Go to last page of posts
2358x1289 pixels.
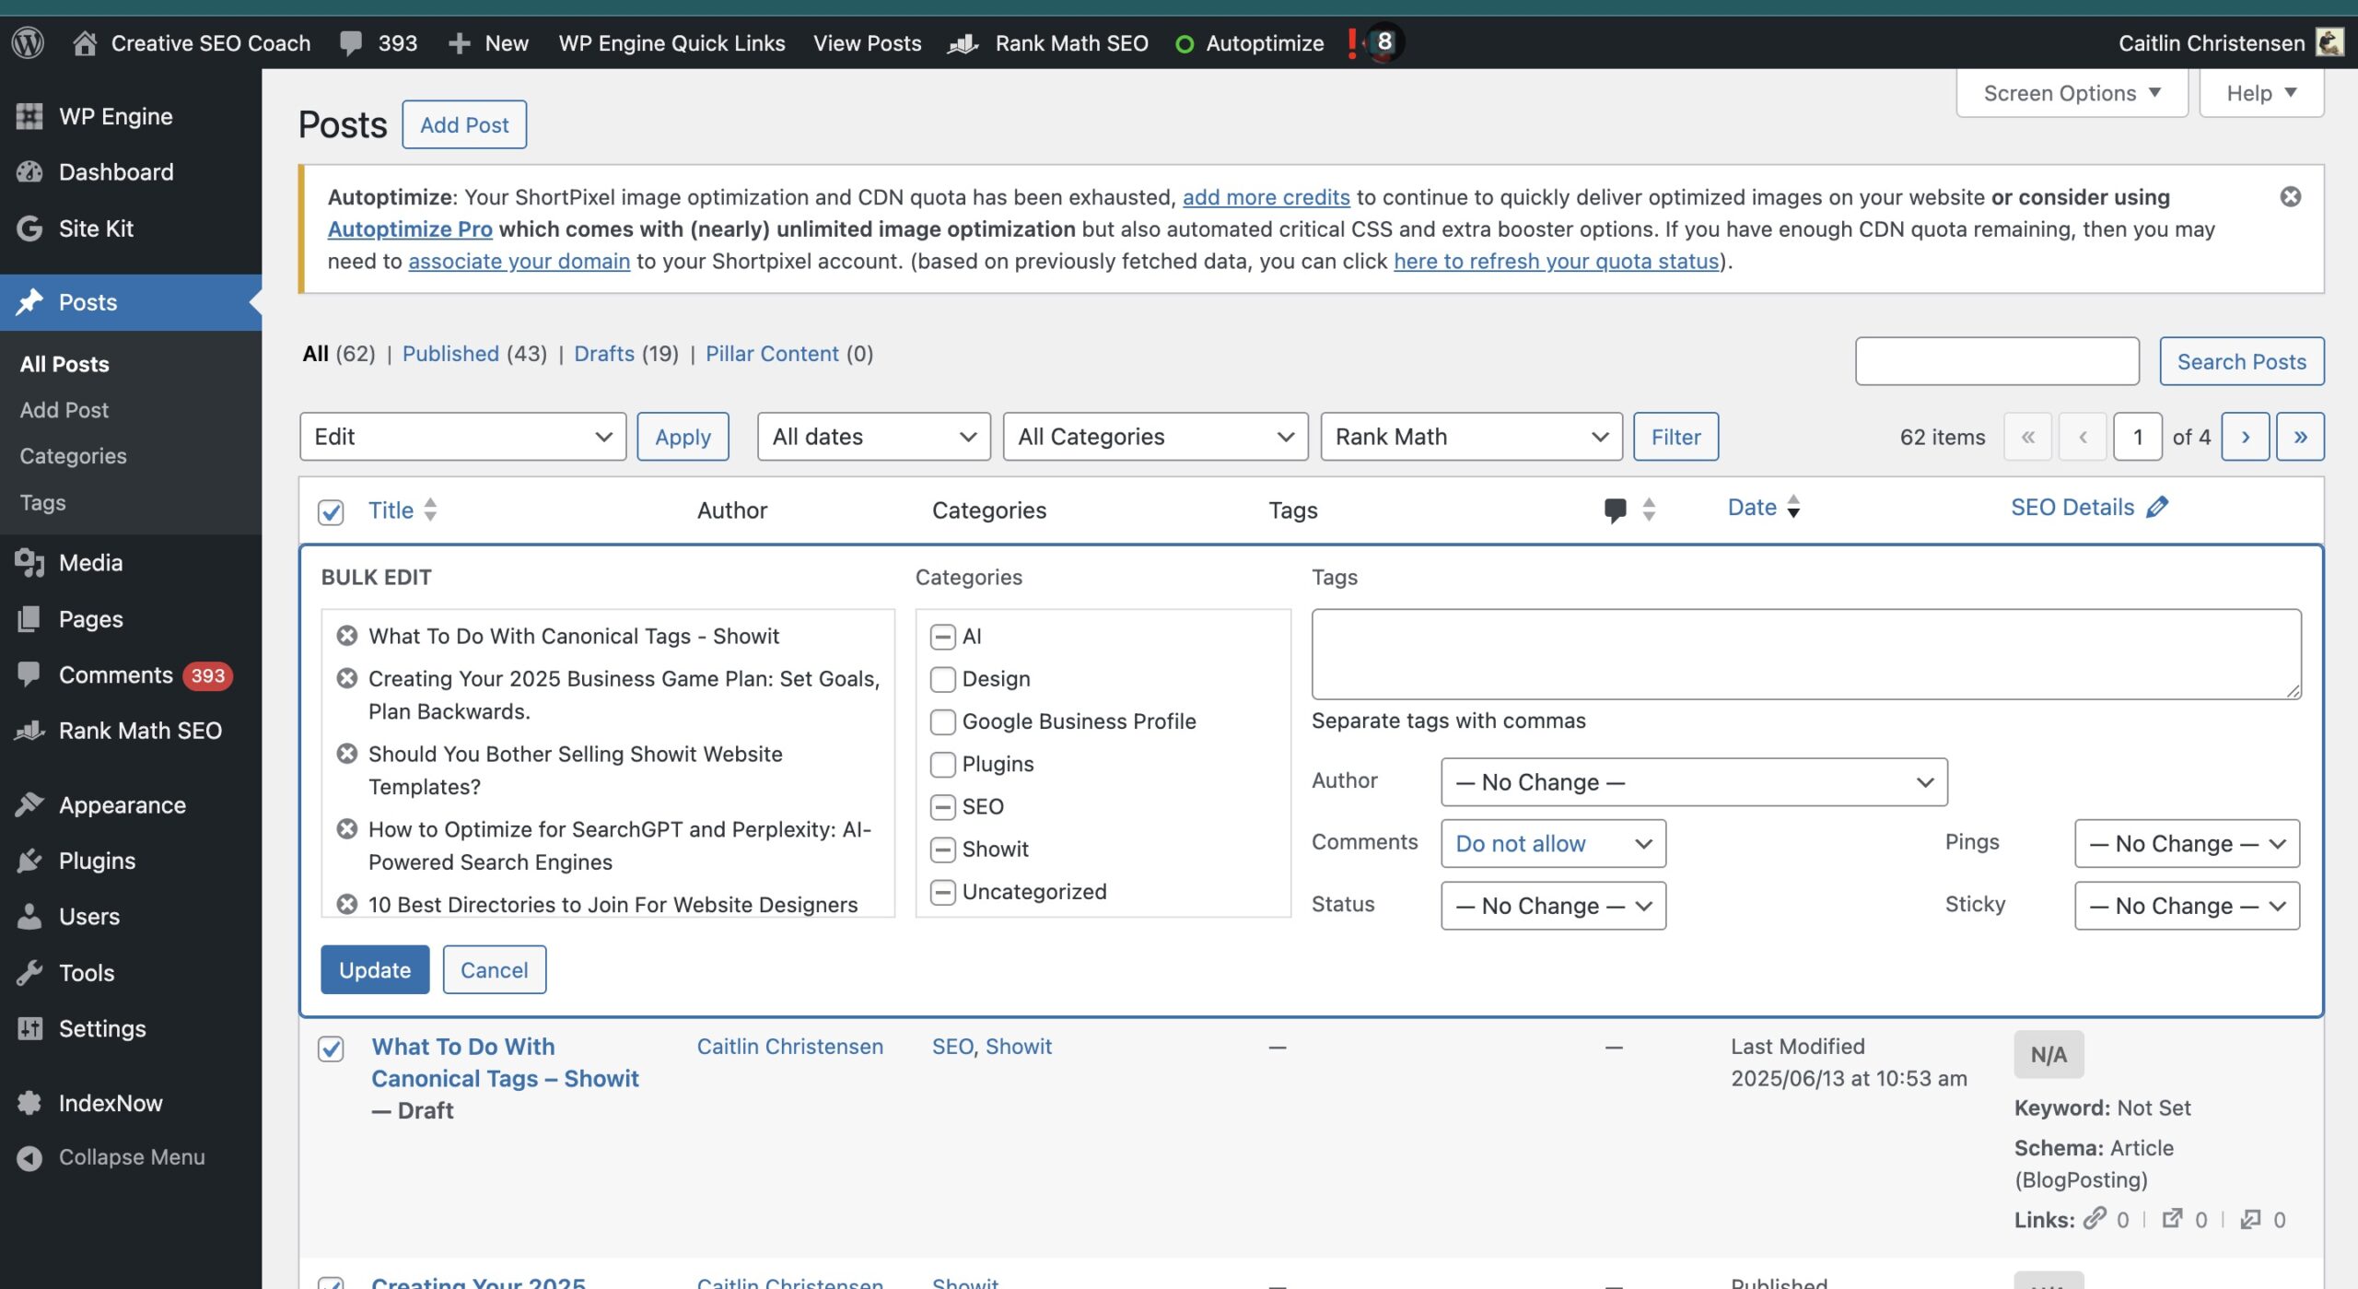(2299, 437)
